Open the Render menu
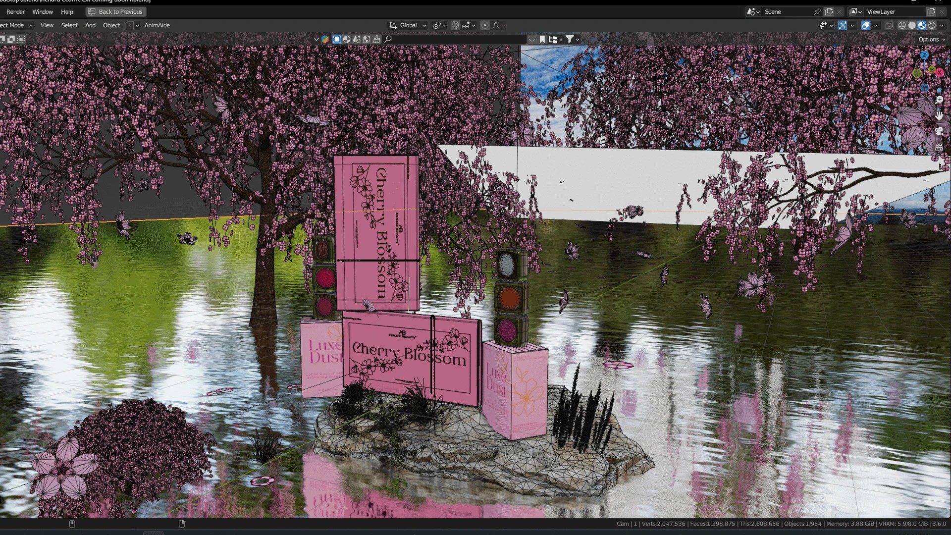This screenshot has width=951, height=535. pyautogui.click(x=15, y=11)
